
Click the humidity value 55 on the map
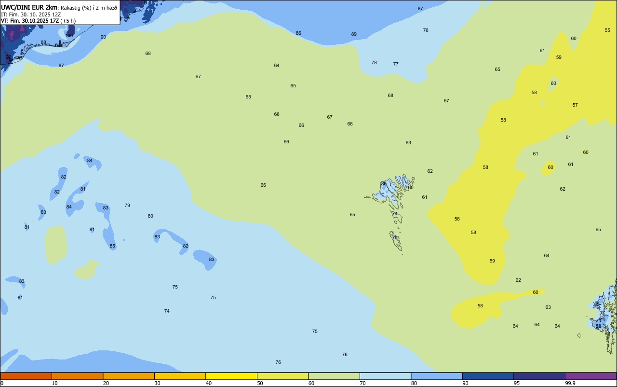(x=607, y=30)
